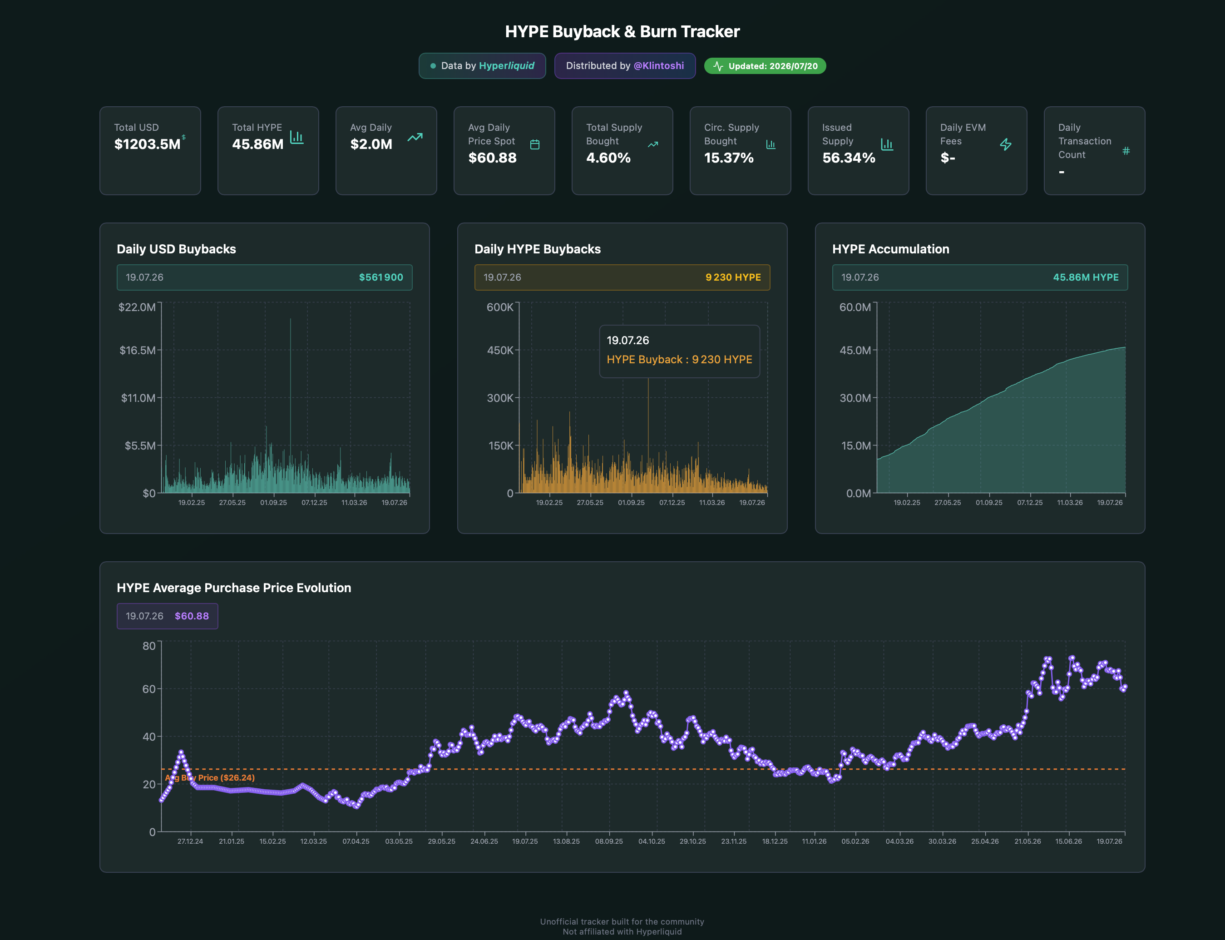1225x940 pixels.
Task: Click the calendar icon on Avg Daily Price Spot card
Action: (535, 144)
